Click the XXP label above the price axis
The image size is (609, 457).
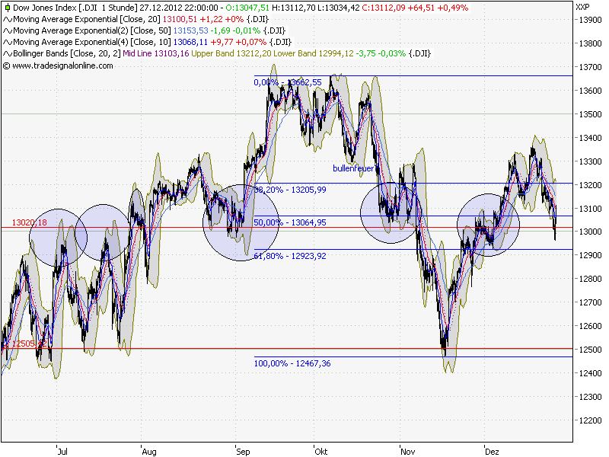click(x=582, y=7)
